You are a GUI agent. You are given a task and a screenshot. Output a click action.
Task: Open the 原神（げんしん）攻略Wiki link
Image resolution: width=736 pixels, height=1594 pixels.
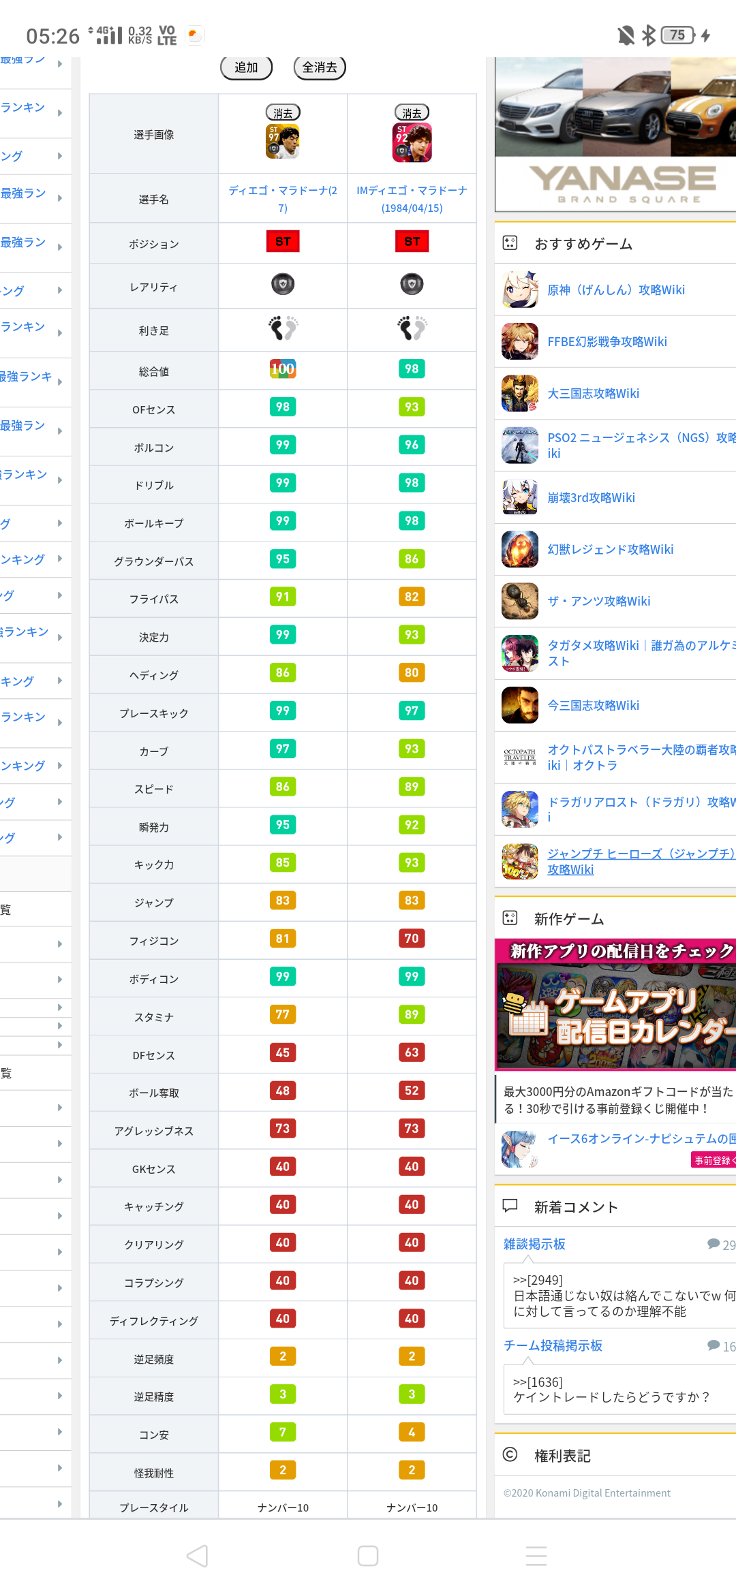[x=616, y=290]
